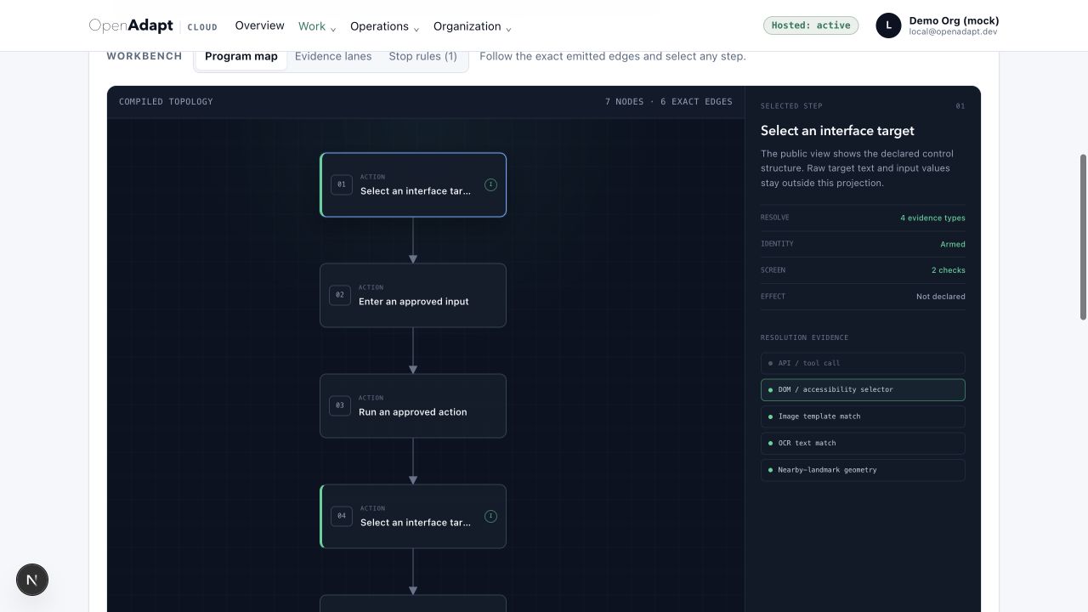
Task: Select step 01 Select an interface target node
Action: click(413, 184)
